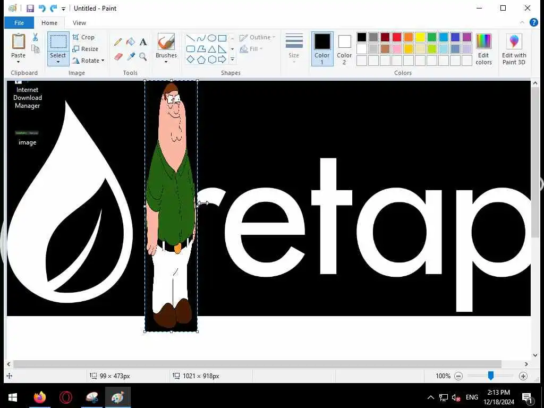Open Paint Help question mark
This screenshot has width=544, height=408.
tap(533, 22)
